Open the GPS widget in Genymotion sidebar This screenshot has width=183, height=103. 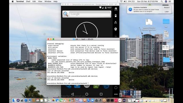116,22
